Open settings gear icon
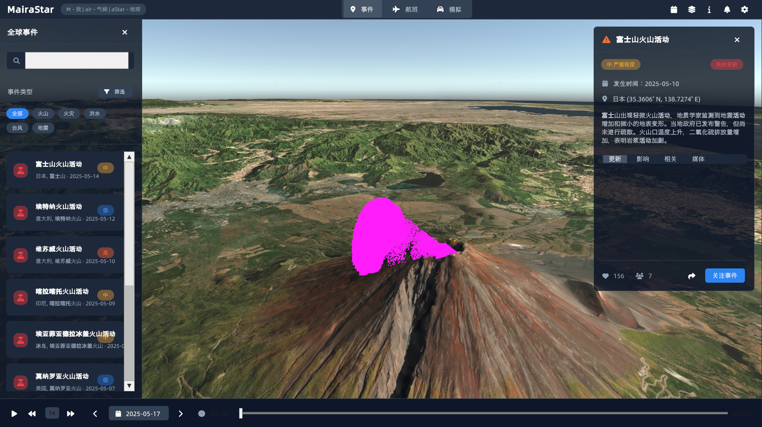This screenshot has width=762, height=427. coord(745,10)
